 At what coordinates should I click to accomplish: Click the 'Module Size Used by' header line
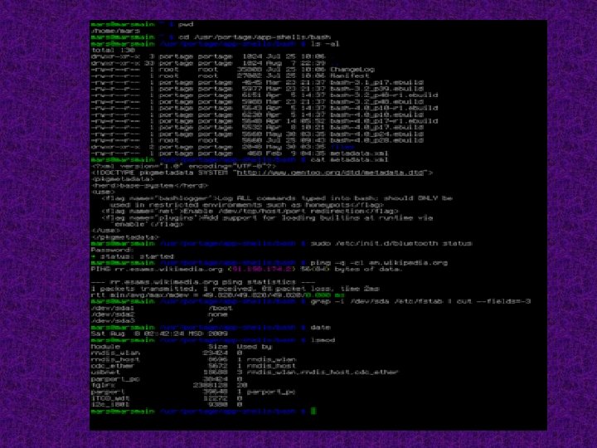coord(182,347)
